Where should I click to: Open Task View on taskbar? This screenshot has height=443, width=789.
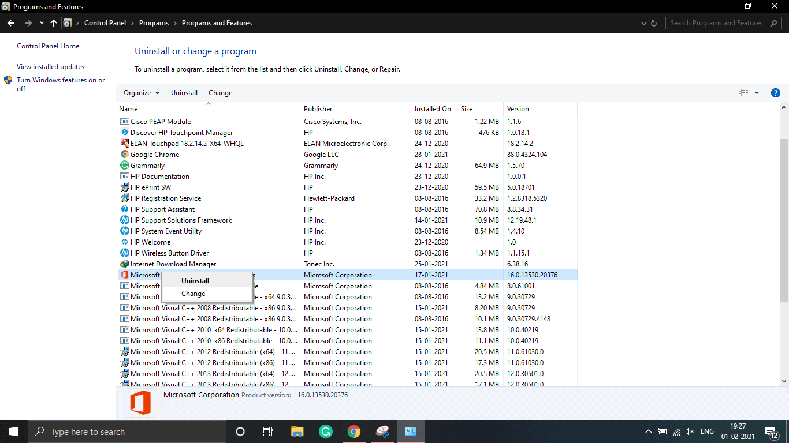tap(268, 431)
